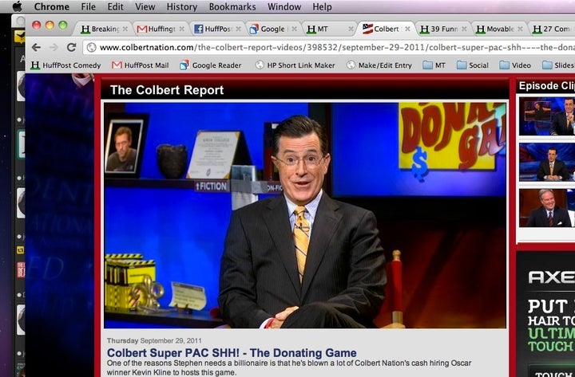Click the Thursday September 29, 2011 date text
The height and width of the screenshot is (377, 575).
pyautogui.click(x=154, y=340)
